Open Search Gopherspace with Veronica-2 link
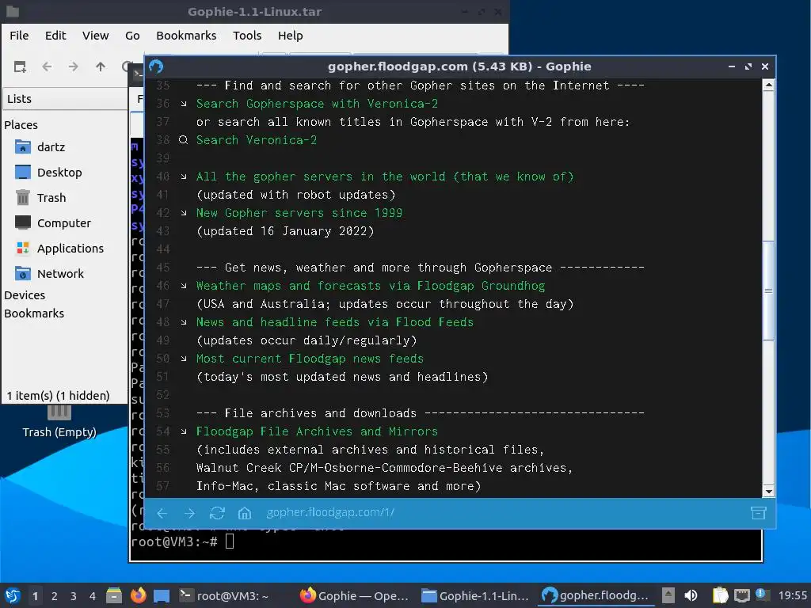 coord(317,104)
